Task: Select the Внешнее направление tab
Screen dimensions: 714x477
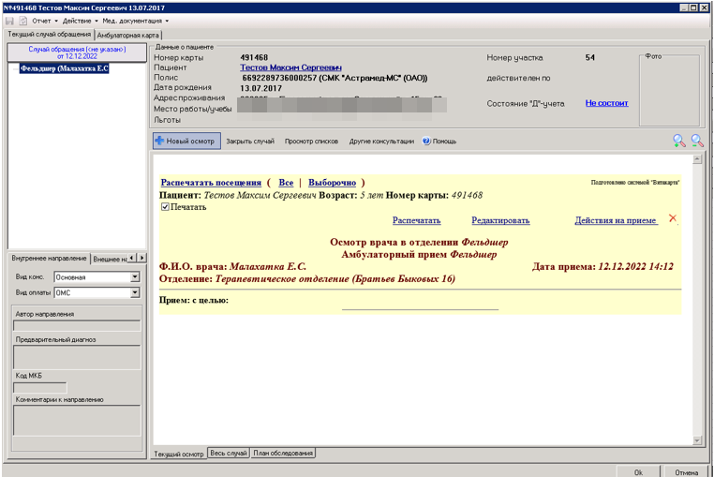Action: pyautogui.click(x=110, y=259)
